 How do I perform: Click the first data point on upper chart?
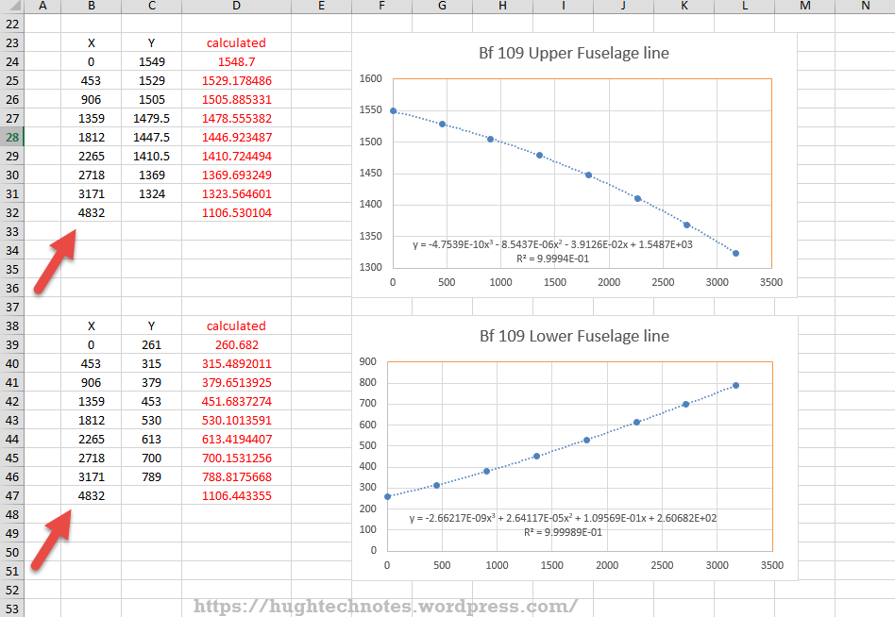point(393,110)
